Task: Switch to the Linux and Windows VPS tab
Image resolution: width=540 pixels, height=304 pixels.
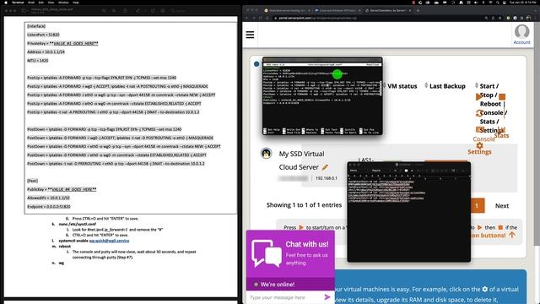Action: pyautogui.click(x=337, y=11)
